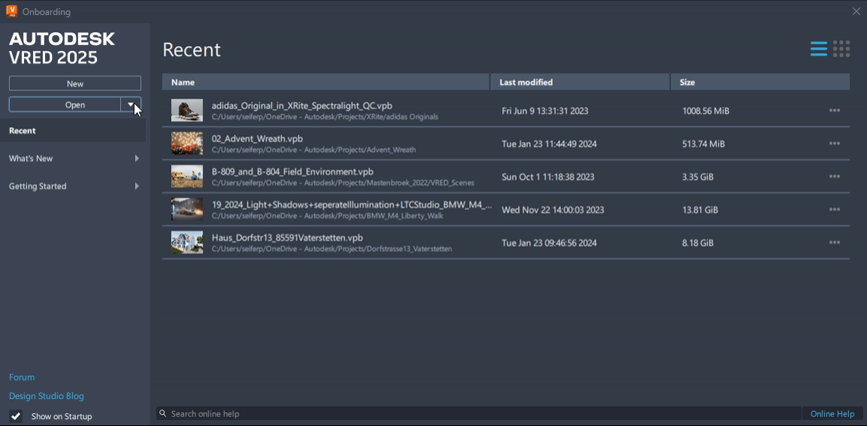Sort the list by Last modified column
Screen dimensions: 867x426
coord(580,82)
